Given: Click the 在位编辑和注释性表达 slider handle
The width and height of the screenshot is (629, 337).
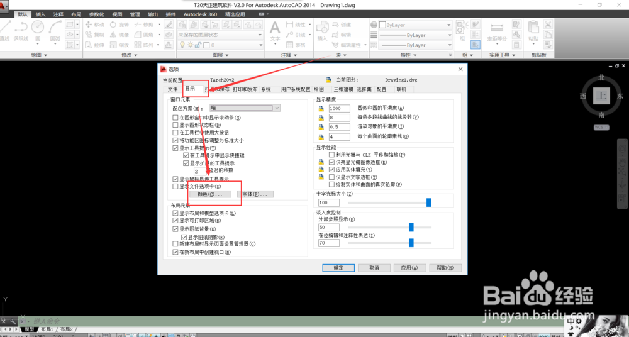Looking at the screenshot, I should (411, 243).
